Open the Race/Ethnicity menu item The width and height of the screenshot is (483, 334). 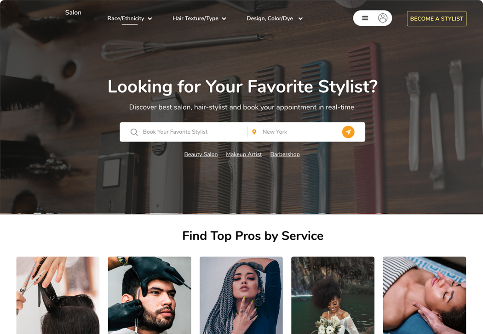pos(126,18)
